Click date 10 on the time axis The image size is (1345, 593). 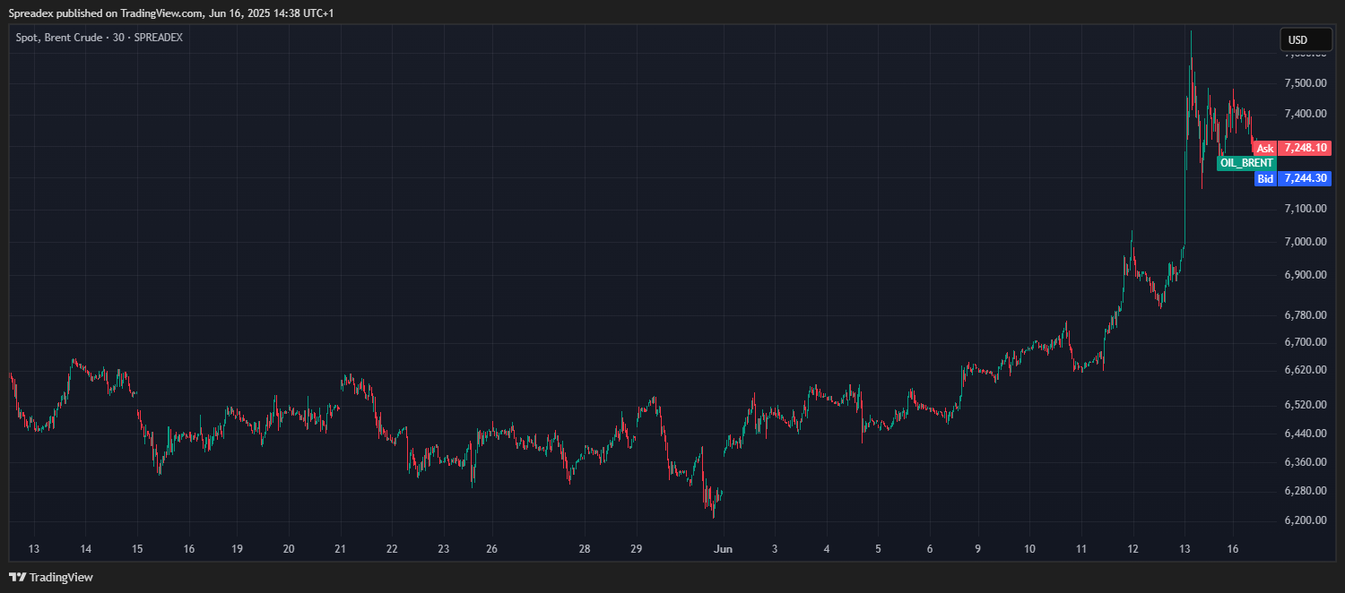pos(1030,549)
